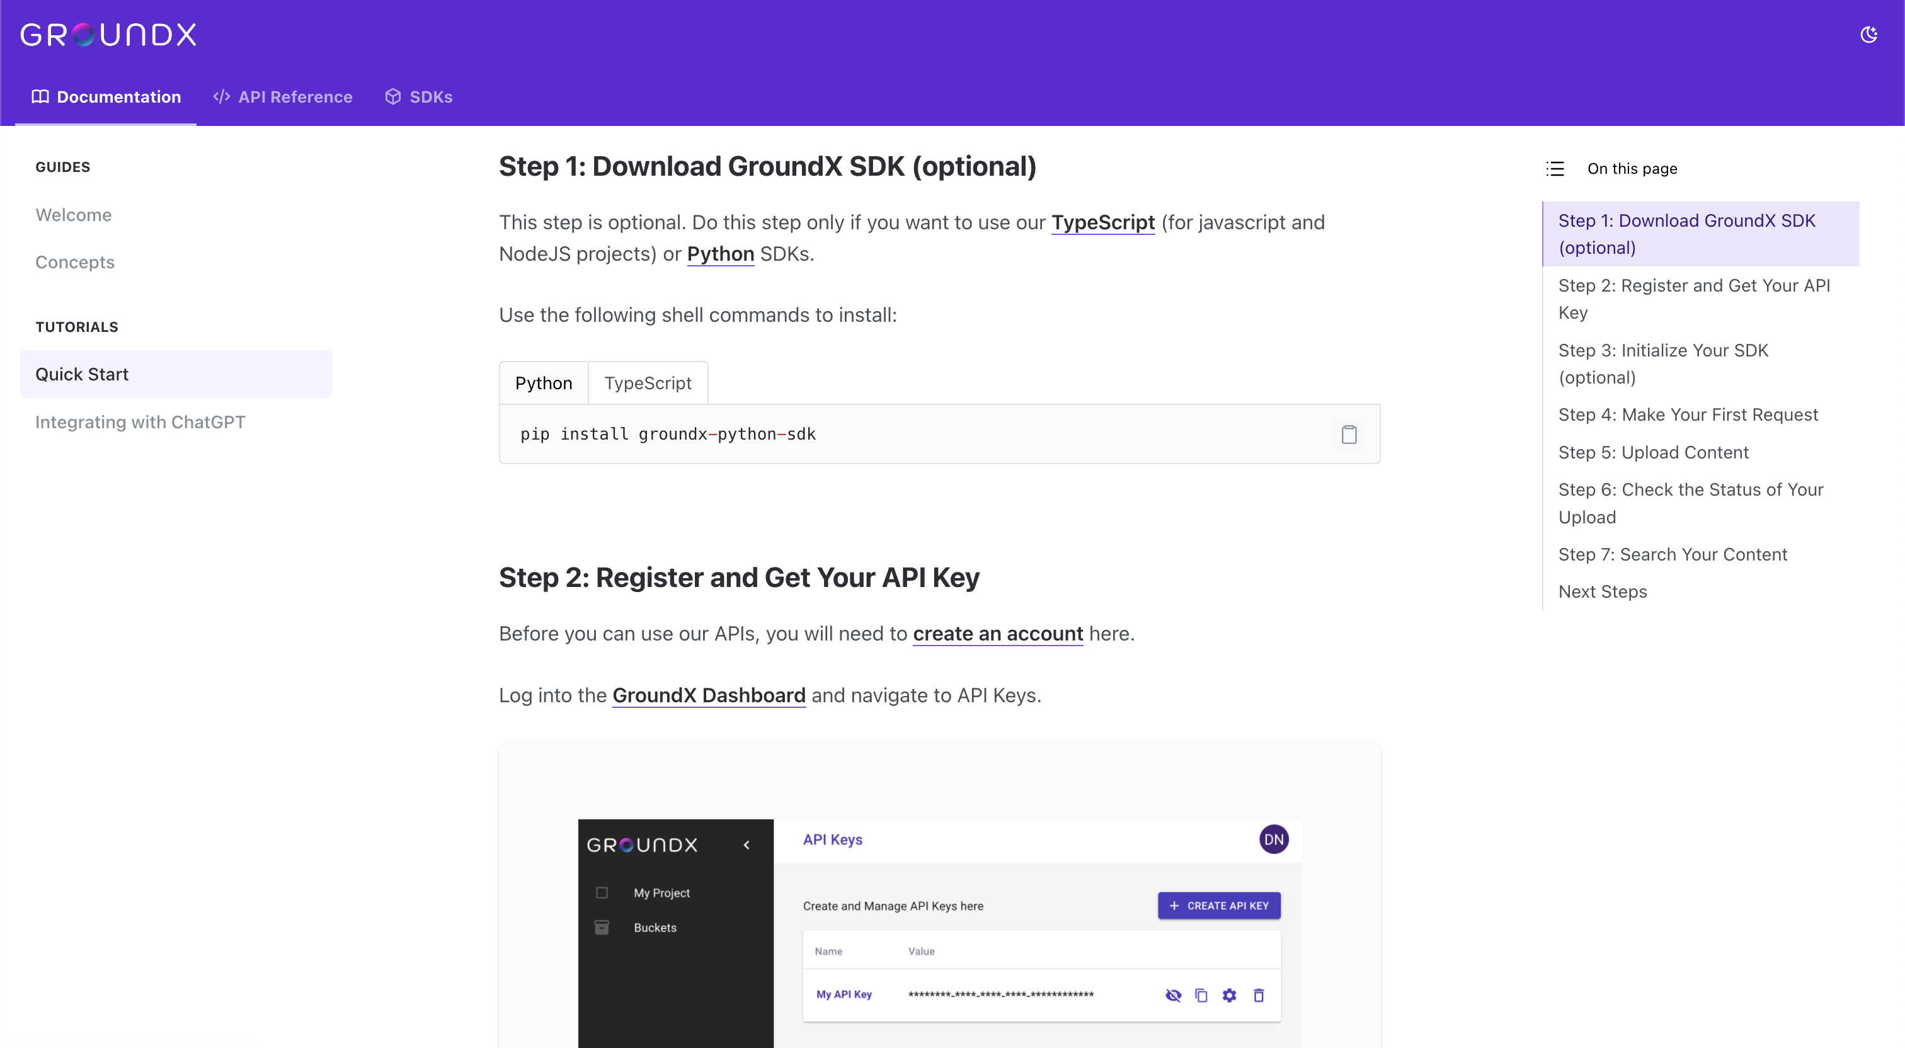Click the SDKs shield icon

[392, 96]
